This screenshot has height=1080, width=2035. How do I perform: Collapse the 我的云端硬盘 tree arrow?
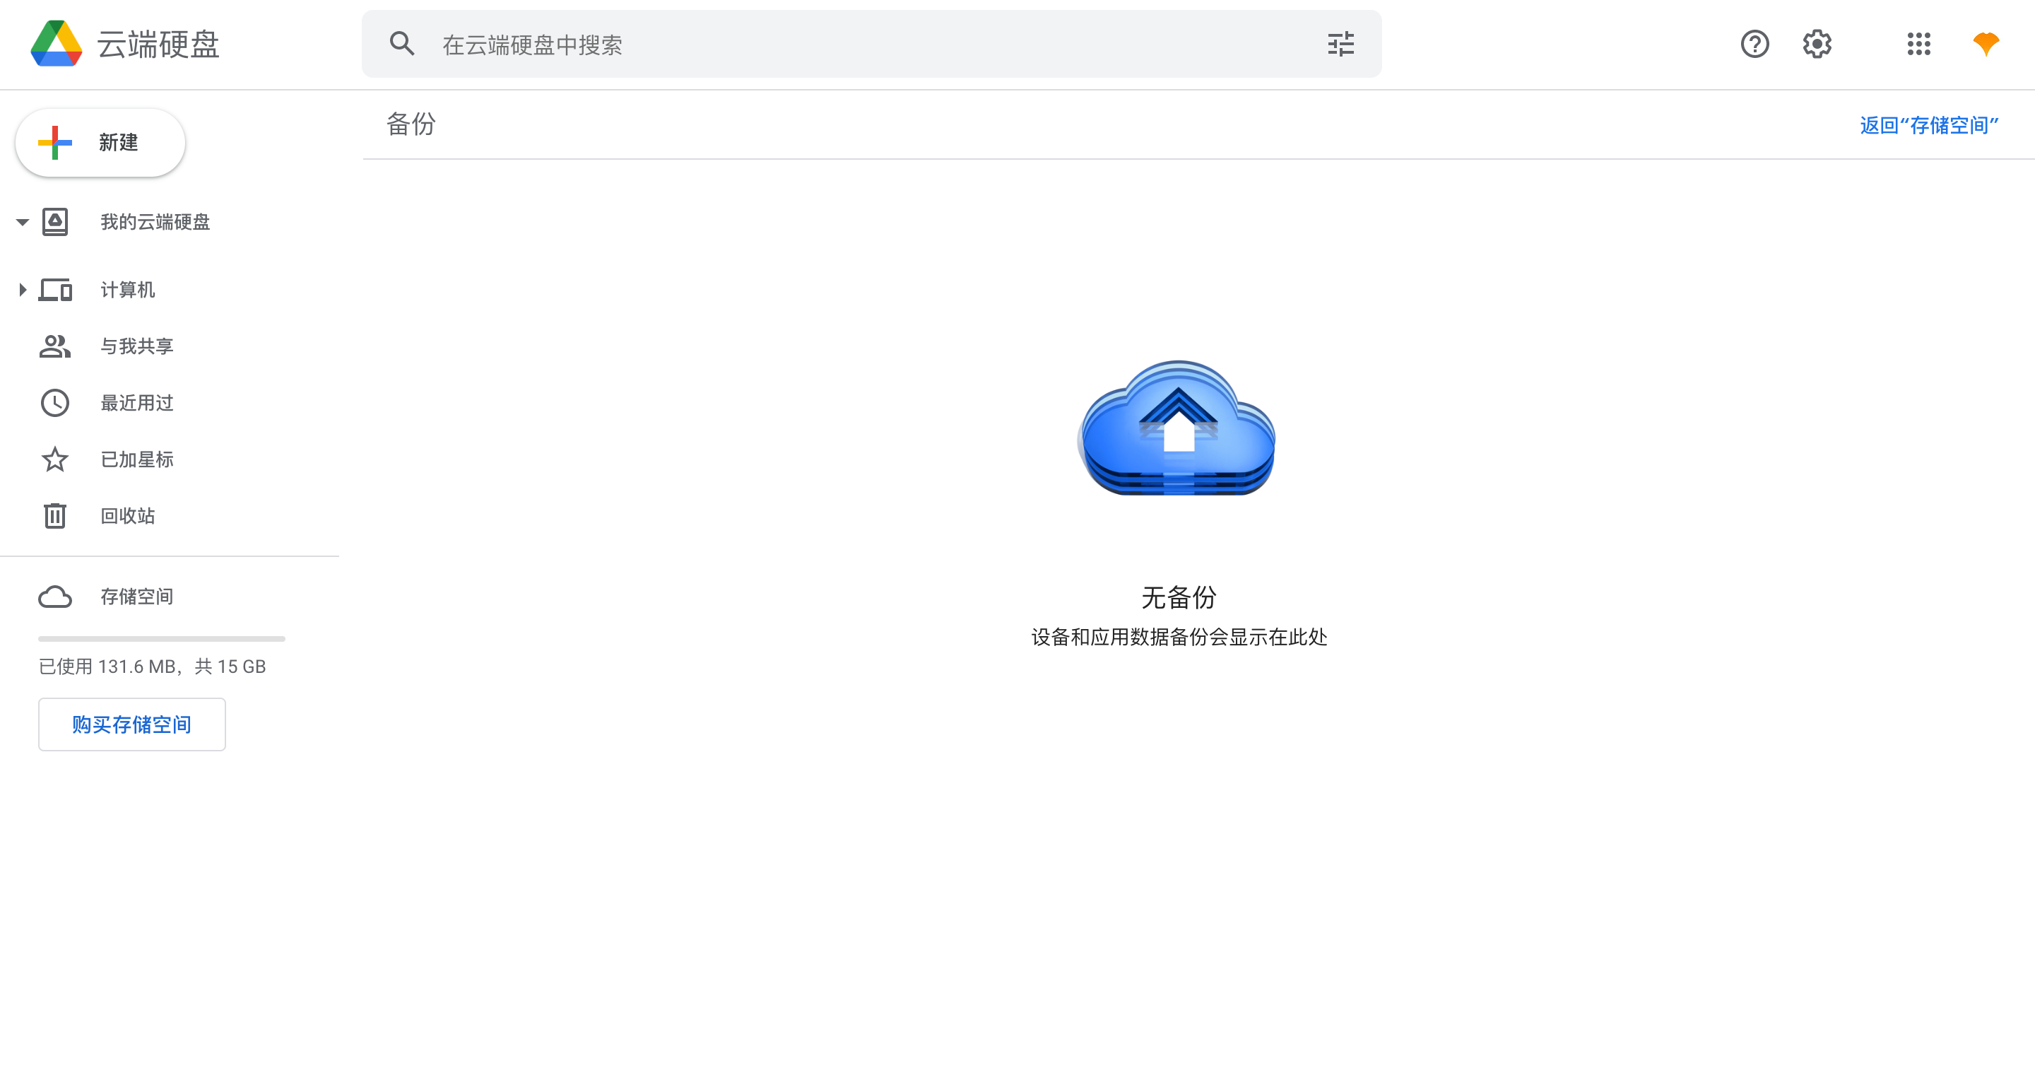click(22, 222)
